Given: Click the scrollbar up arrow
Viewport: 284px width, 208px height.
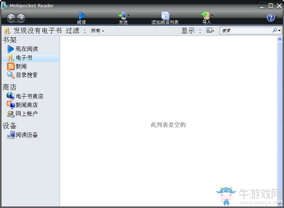Looking at the screenshot, I should click(x=280, y=39).
